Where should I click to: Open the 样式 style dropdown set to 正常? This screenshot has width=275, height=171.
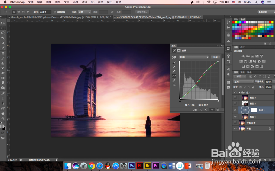click(84, 12)
